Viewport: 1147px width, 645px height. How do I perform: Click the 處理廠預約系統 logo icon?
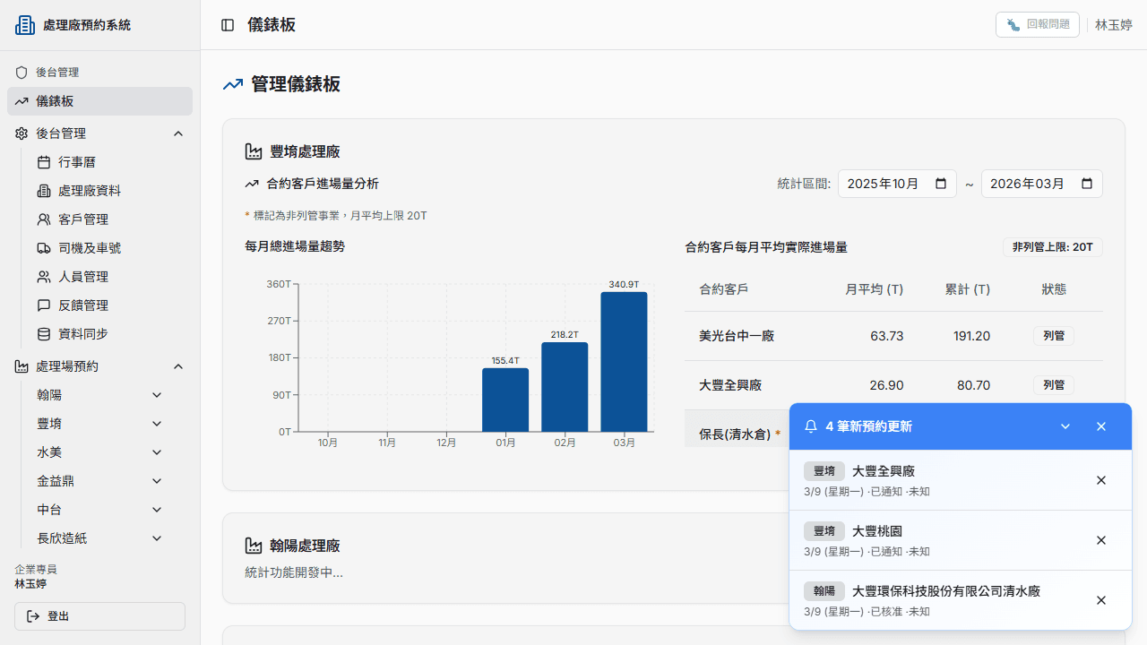coord(25,25)
